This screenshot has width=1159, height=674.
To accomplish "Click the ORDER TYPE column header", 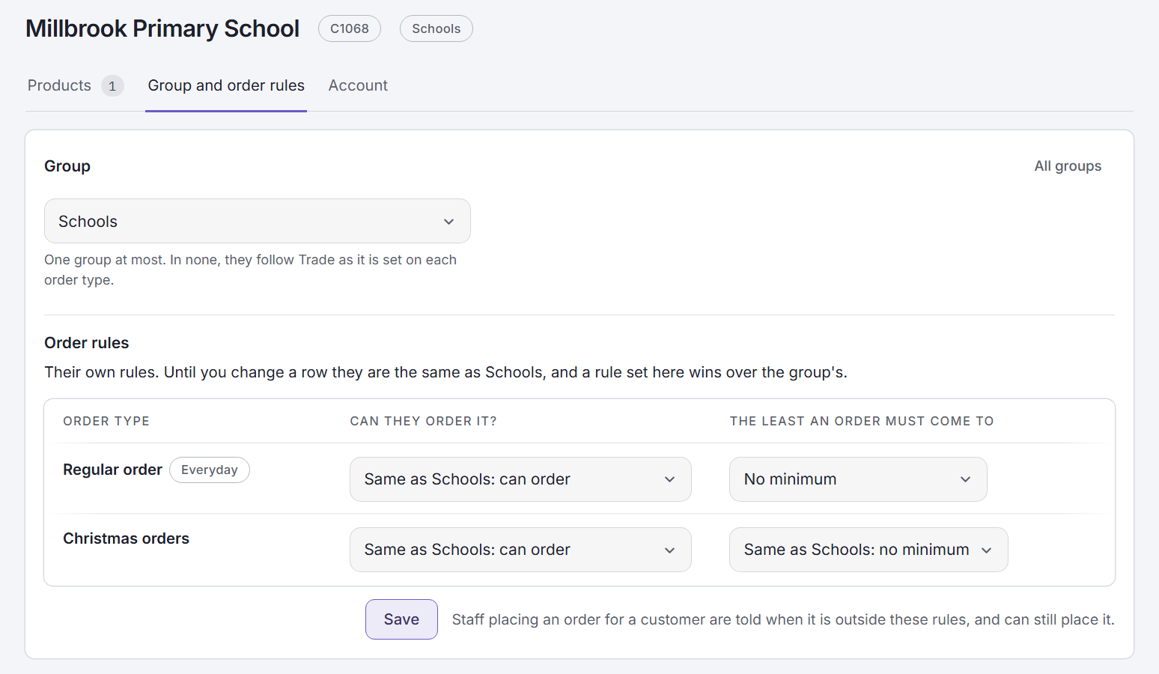I will (106, 421).
